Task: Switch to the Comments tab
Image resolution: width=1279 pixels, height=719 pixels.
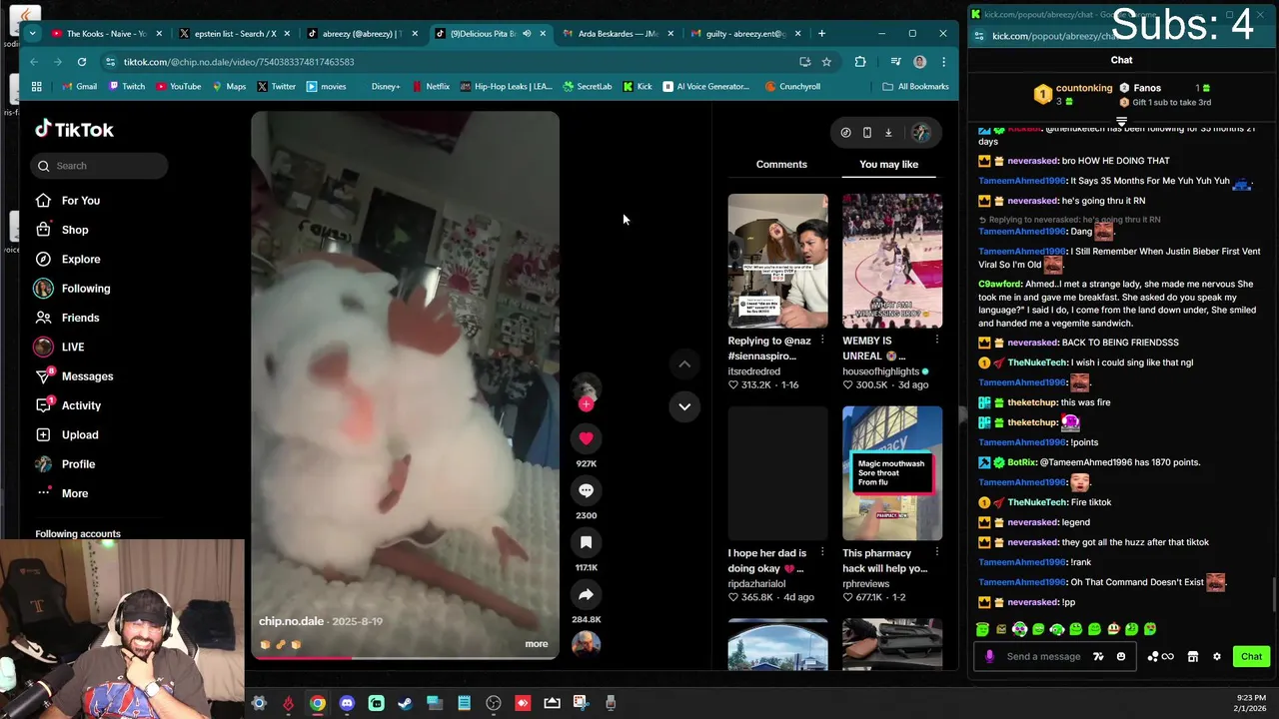Action: (x=781, y=164)
